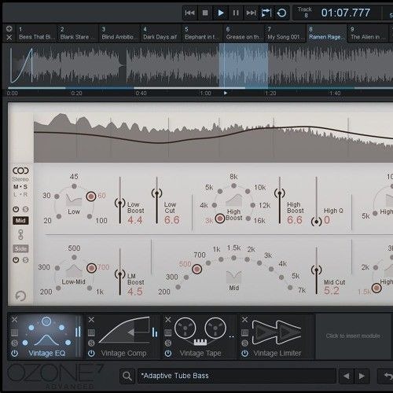Skip to the next track in the transport
This screenshot has height=393, width=393.
(251, 13)
